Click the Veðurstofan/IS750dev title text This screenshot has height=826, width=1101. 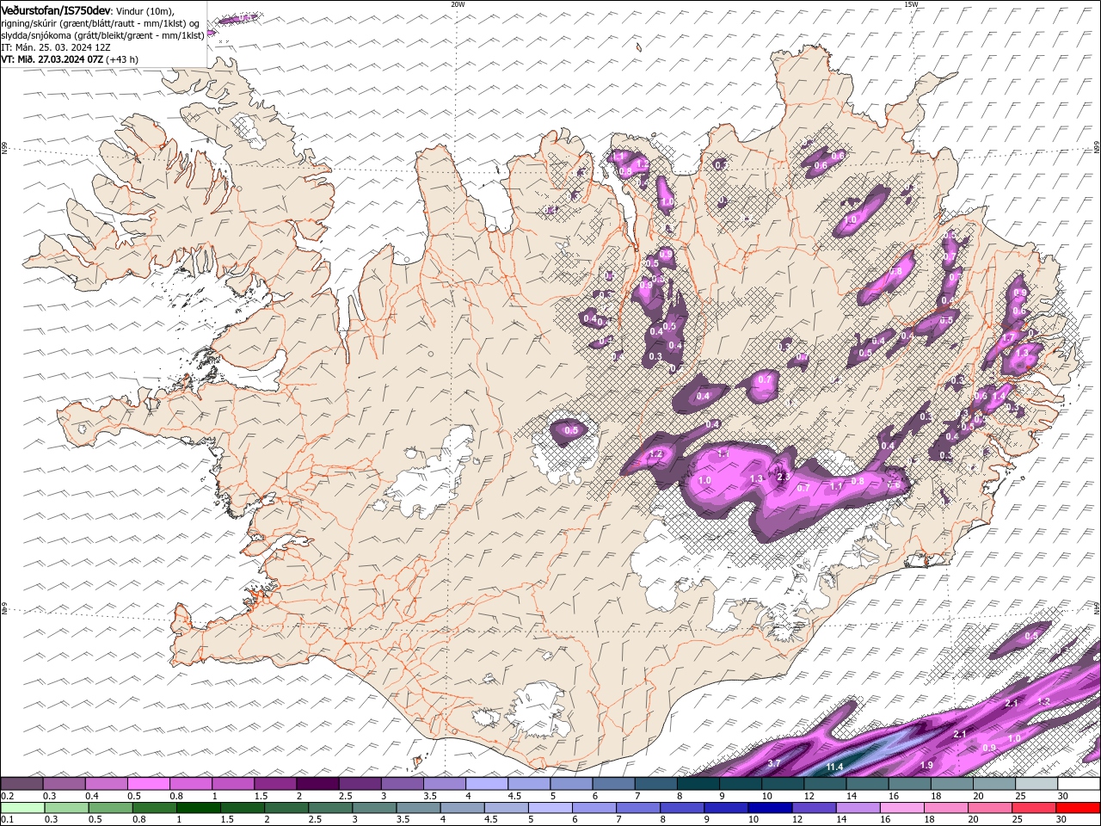(x=56, y=9)
